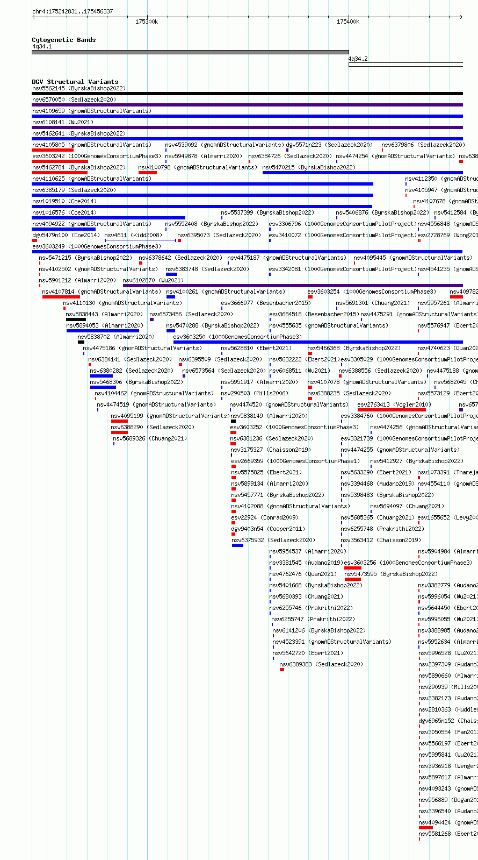478x860 pixels.
Task: Click the nsv5838443 (Almarri2020) label
Action: pyautogui.click(x=105, y=314)
